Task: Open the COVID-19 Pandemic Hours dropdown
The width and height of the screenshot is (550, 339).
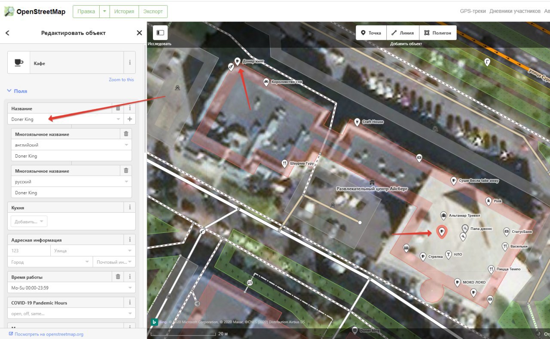Action: tap(130, 313)
